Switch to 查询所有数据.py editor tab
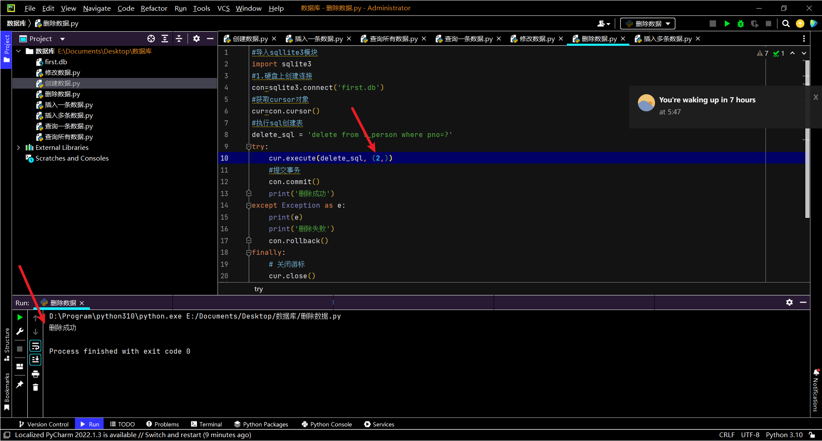This screenshot has width=822, height=441. pyautogui.click(x=393, y=39)
